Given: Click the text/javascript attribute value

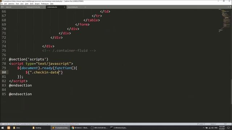Looking at the screenshot, I should [x=53, y=64].
